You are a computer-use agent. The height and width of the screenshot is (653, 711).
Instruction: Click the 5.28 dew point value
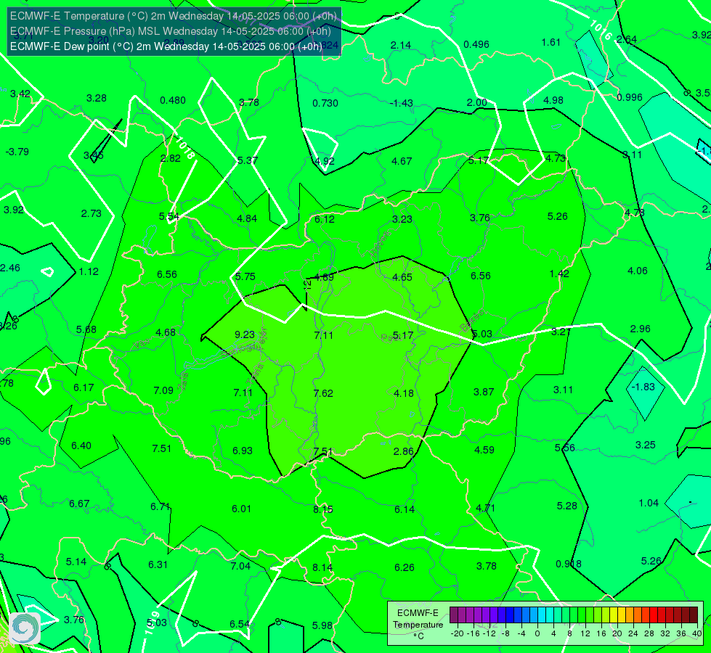click(x=566, y=505)
